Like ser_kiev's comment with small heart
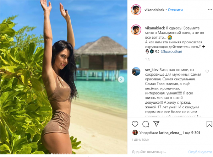Viewport: 213px width, 157px height. [207, 71]
